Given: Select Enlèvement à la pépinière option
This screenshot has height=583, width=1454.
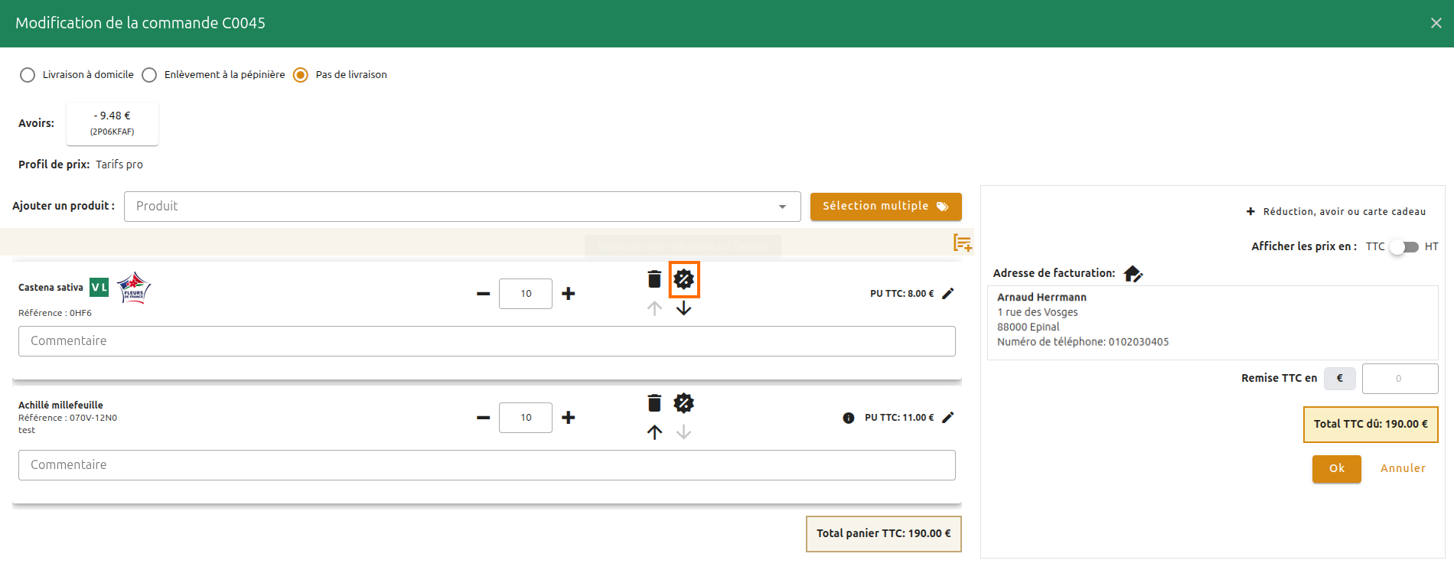Looking at the screenshot, I should [150, 75].
